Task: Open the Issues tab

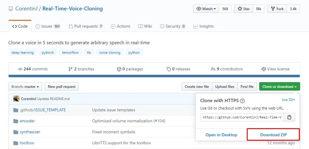Action: (48, 26)
